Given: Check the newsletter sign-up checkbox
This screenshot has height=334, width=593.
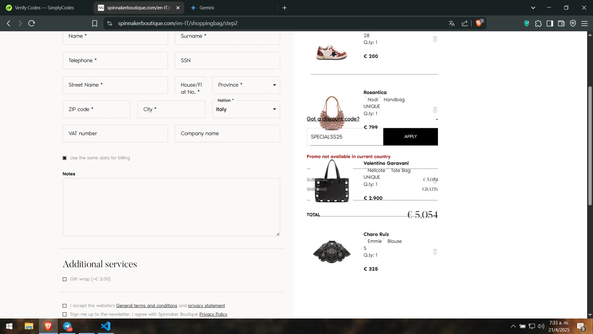Looking at the screenshot, I should tap(64, 314).
